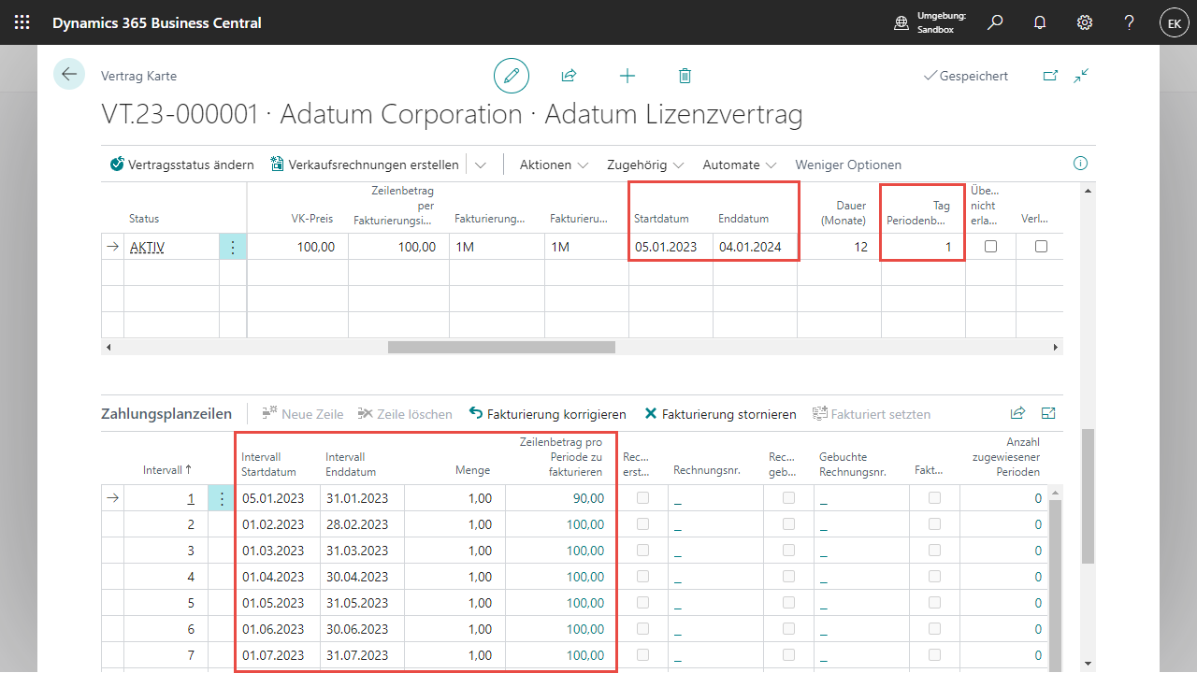Screen dimensions: 1197x673
Task: Open the app launcher waffle menu
Action: coord(22,22)
